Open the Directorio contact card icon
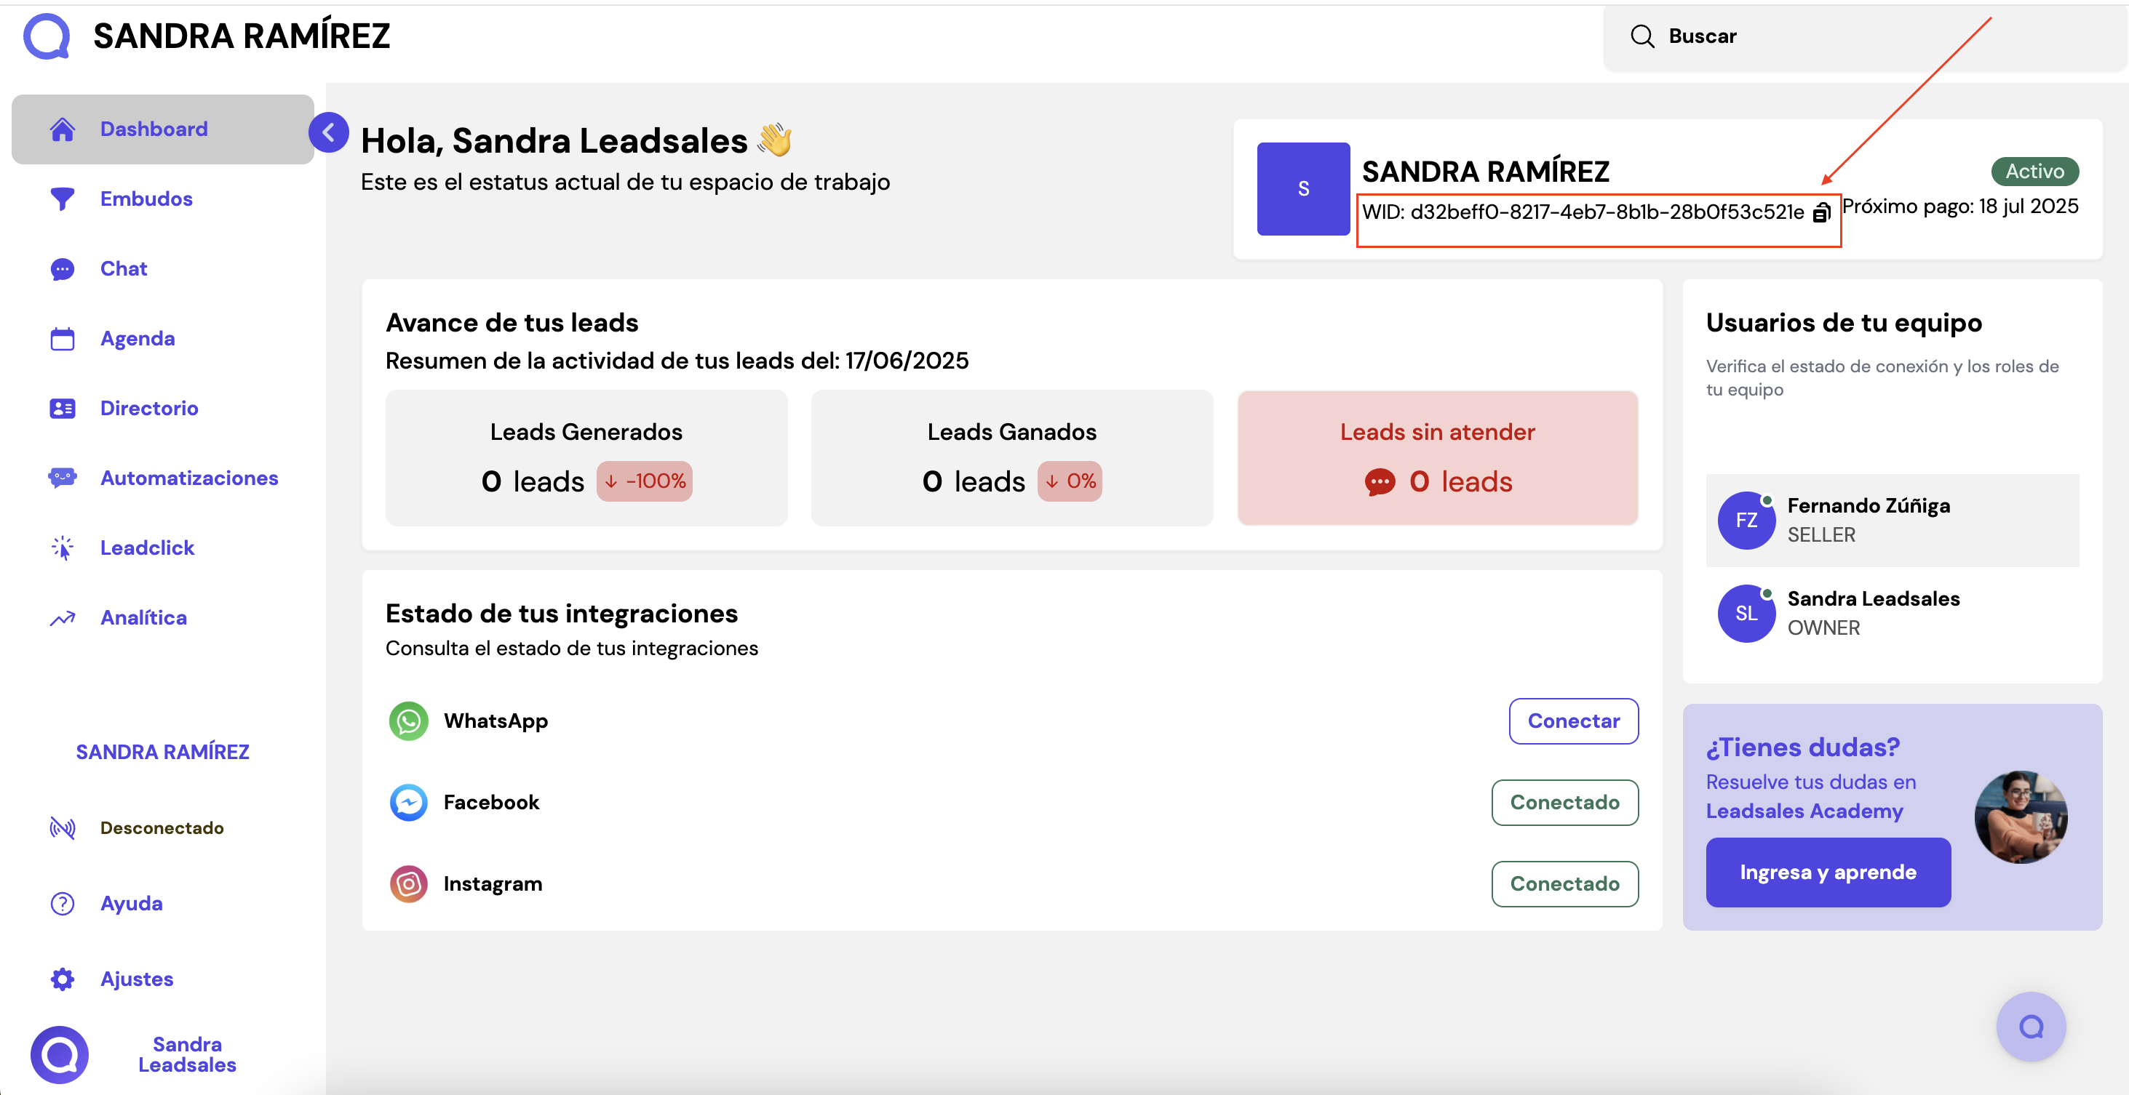2129x1095 pixels. [62, 409]
